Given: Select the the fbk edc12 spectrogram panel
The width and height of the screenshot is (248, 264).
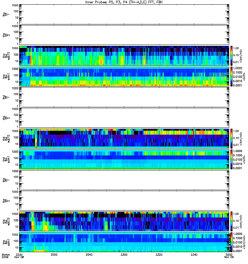Looking at the screenshot, I should point(124,221).
